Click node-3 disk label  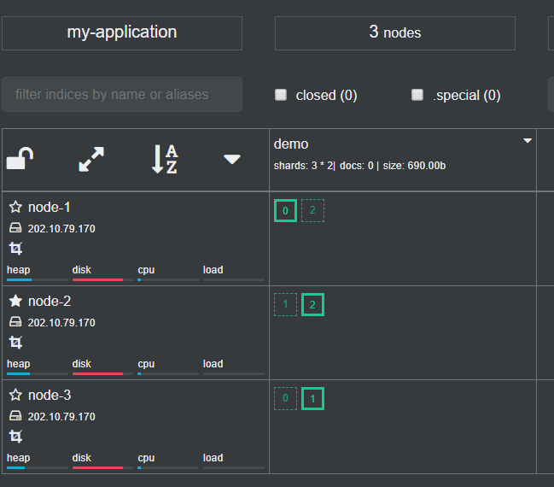tap(82, 458)
